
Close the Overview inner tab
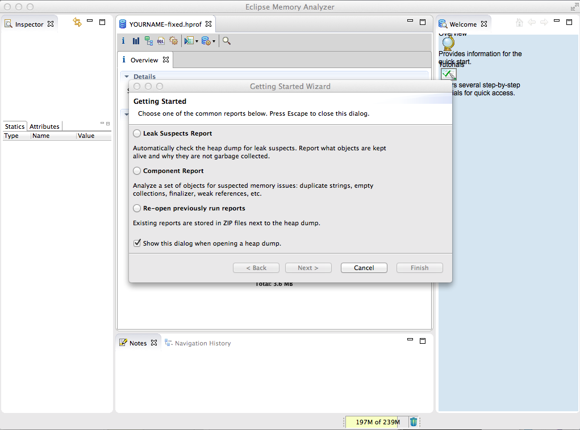coord(166,60)
